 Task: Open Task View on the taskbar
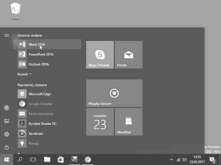[33, 159]
